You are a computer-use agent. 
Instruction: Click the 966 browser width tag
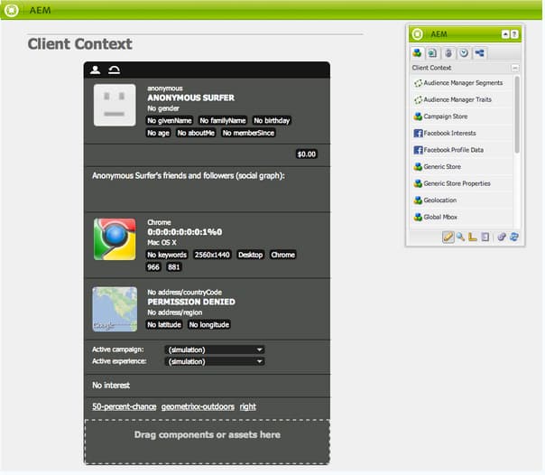pos(153,267)
